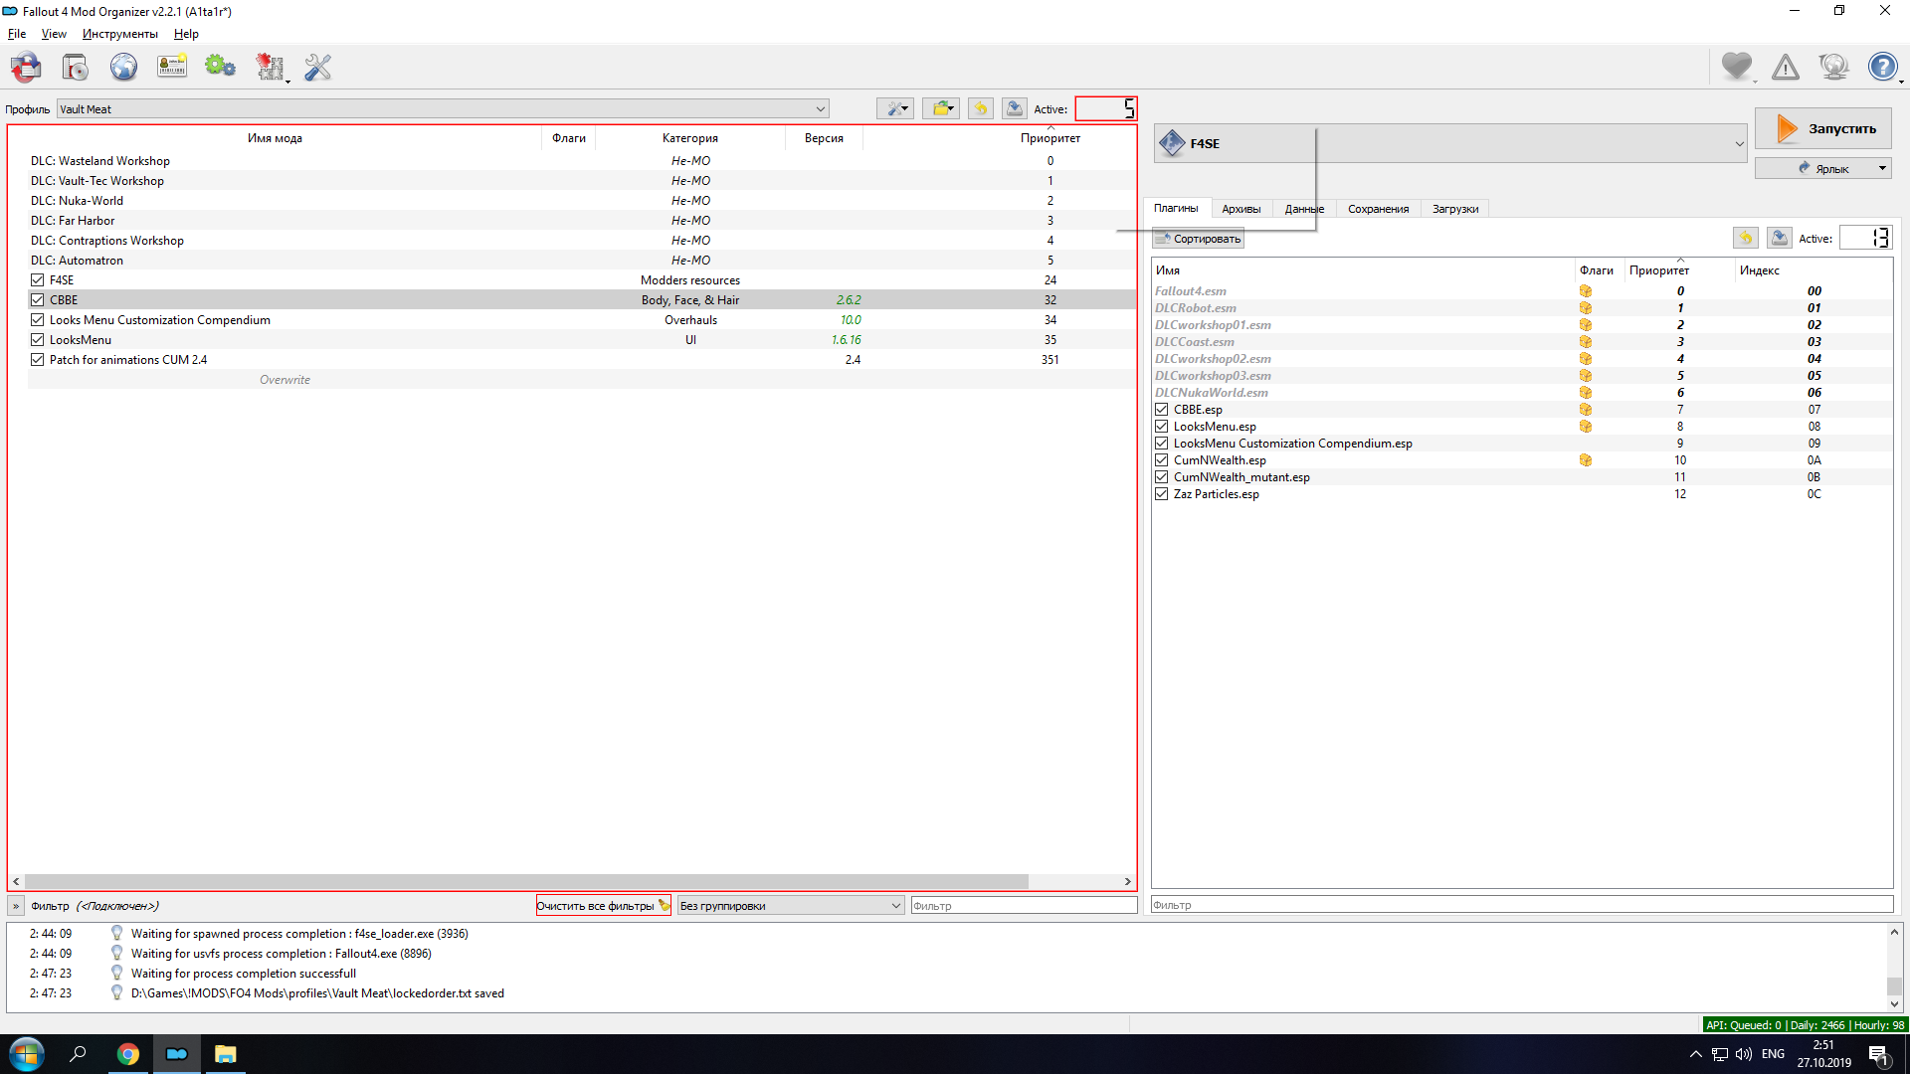The height and width of the screenshot is (1074, 1910).
Task: Open the Windows notification center icon
Action: click(1879, 1055)
